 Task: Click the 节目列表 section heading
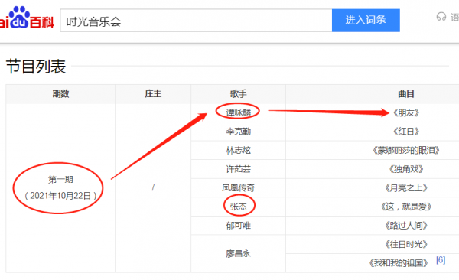click(x=36, y=67)
